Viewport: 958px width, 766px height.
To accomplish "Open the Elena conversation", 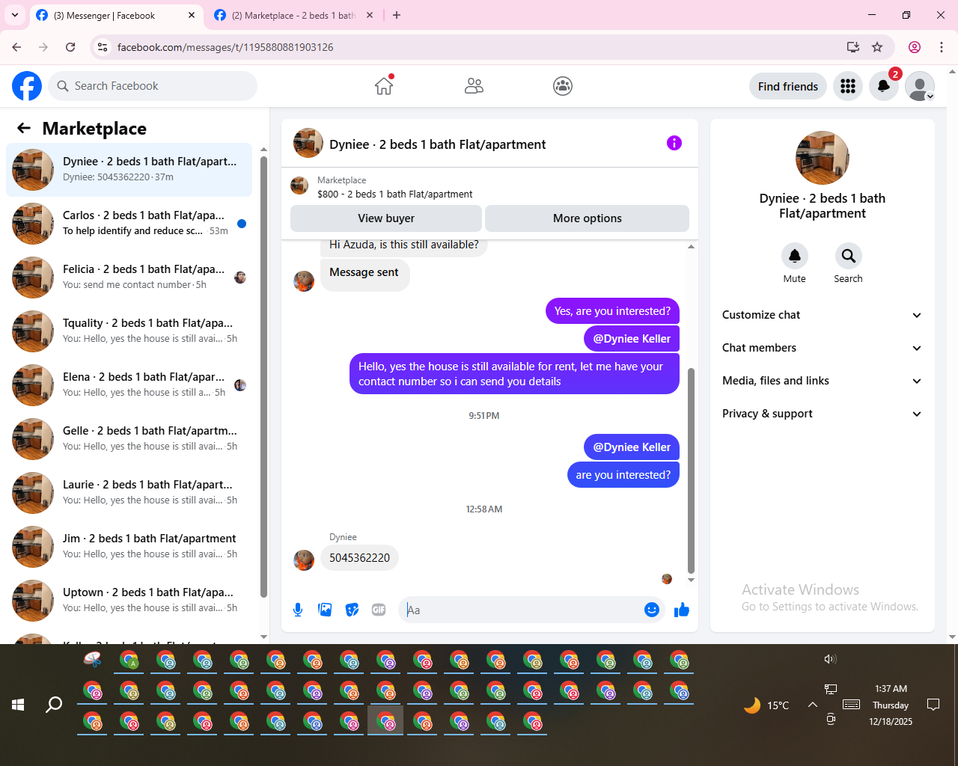I will 129,385.
